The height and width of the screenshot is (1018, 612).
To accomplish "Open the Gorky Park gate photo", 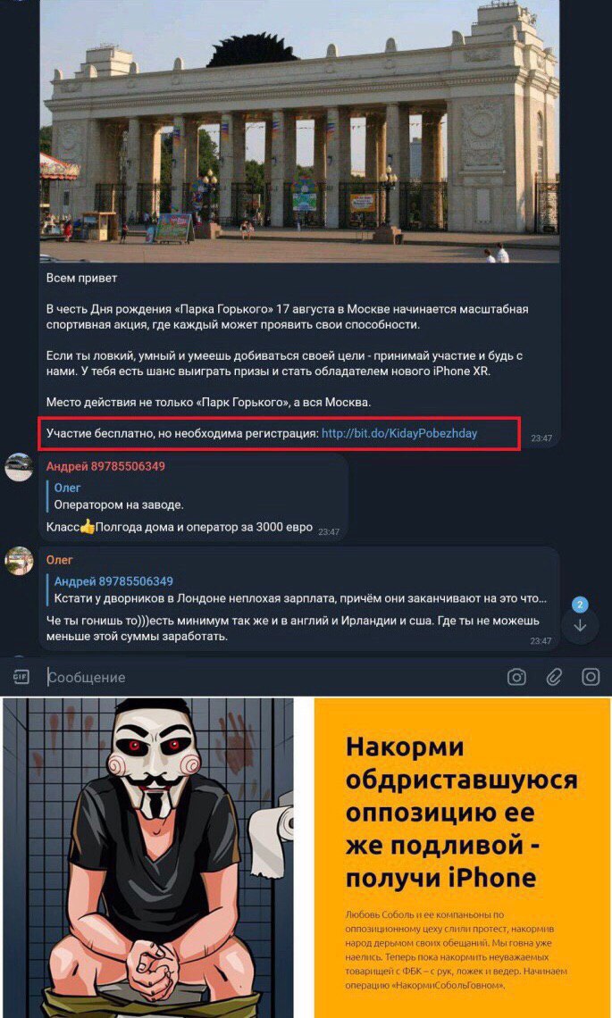I will [x=299, y=131].
